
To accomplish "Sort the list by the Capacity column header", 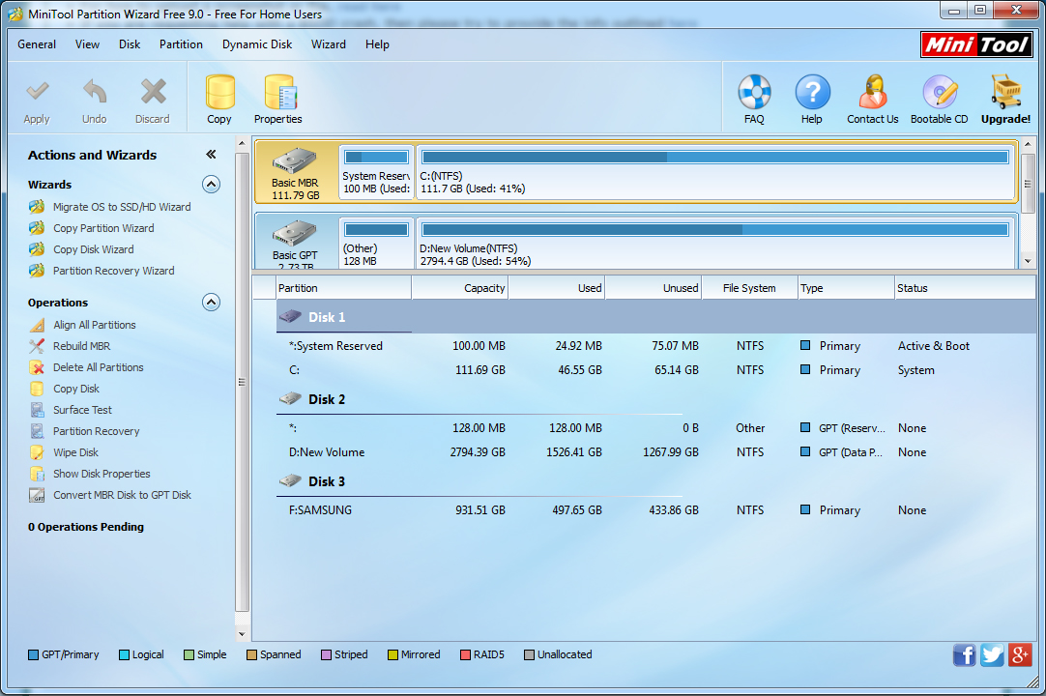I will coord(459,288).
